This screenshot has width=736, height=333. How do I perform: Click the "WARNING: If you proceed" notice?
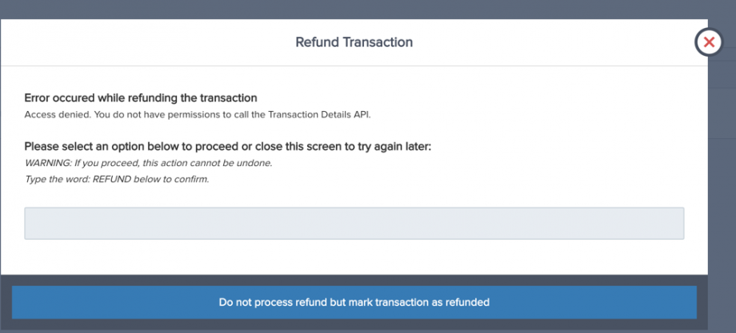pos(148,163)
